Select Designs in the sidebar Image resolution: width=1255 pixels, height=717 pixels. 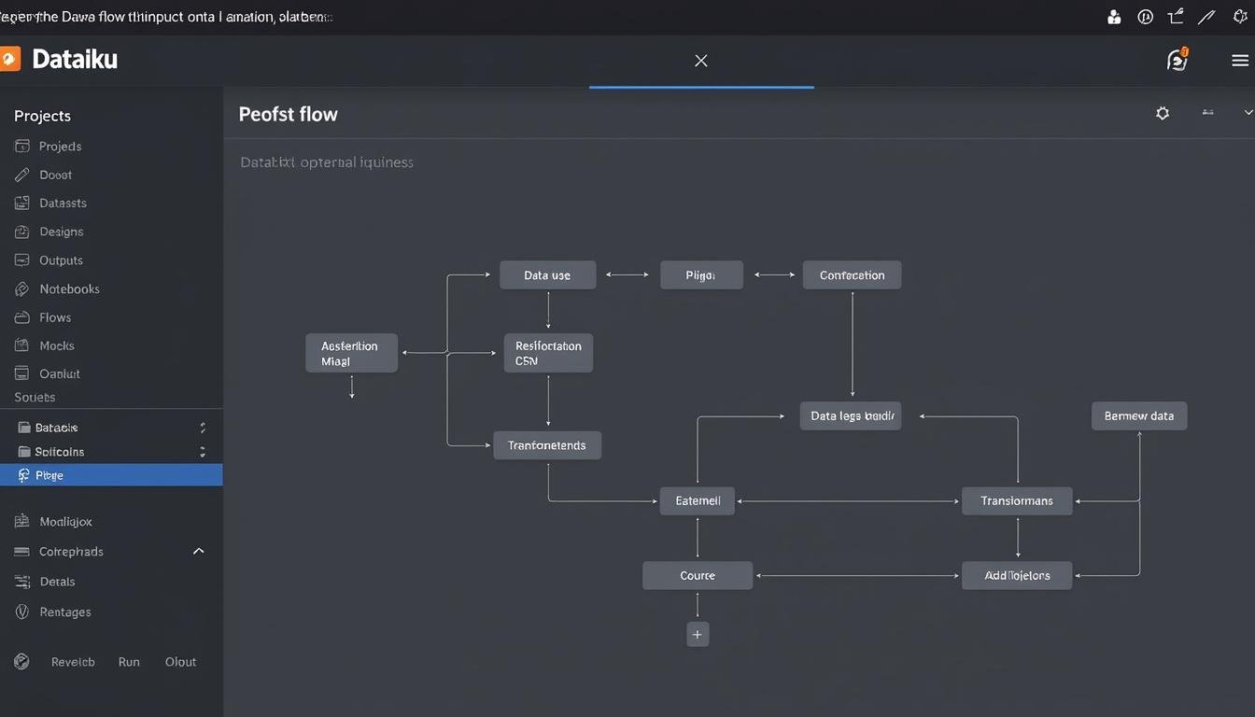click(x=61, y=232)
